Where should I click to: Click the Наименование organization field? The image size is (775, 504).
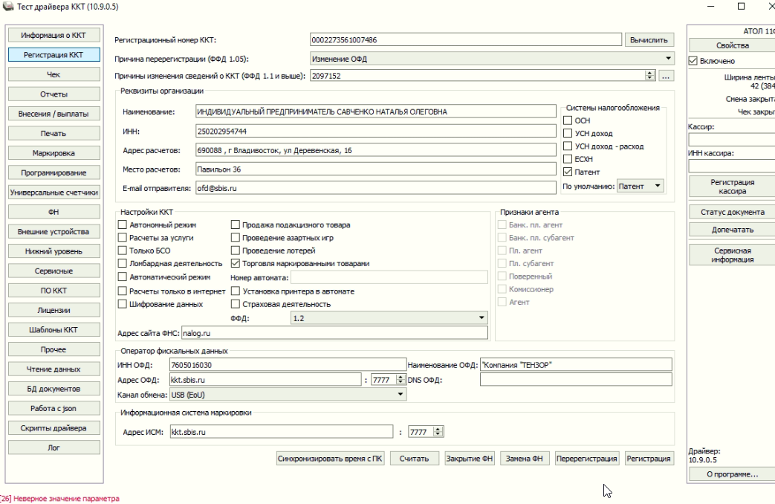376,112
